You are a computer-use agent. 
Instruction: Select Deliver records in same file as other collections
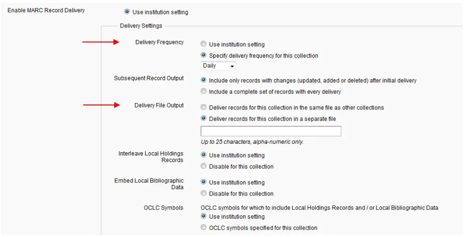[x=204, y=107]
